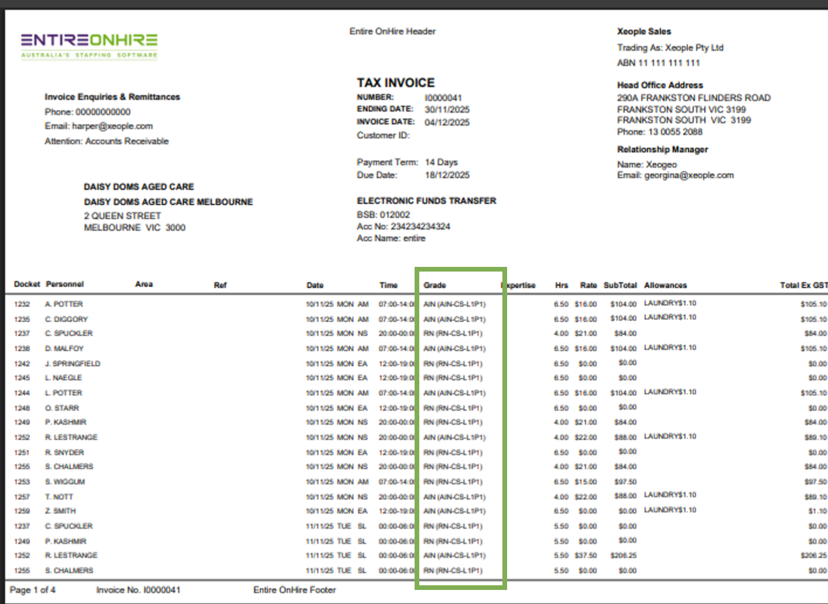Click invoice number I0000041 beside NUMBER label

coord(443,98)
